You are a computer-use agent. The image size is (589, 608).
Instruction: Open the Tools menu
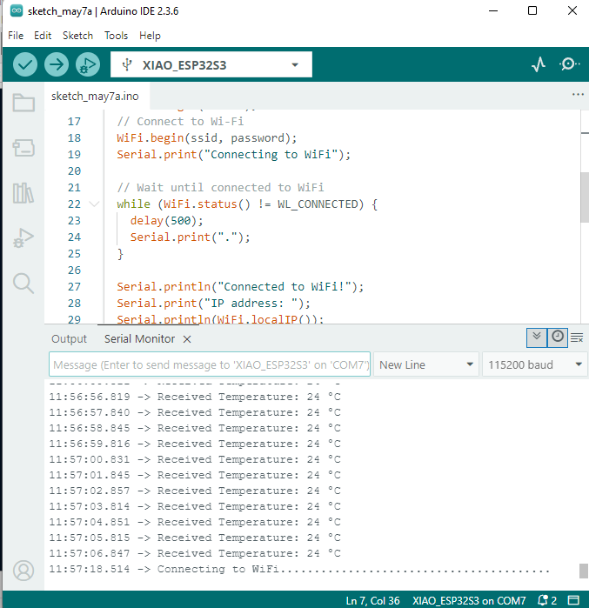tap(116, 36)
